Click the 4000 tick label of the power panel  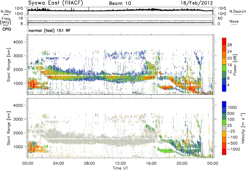(18, 42)
